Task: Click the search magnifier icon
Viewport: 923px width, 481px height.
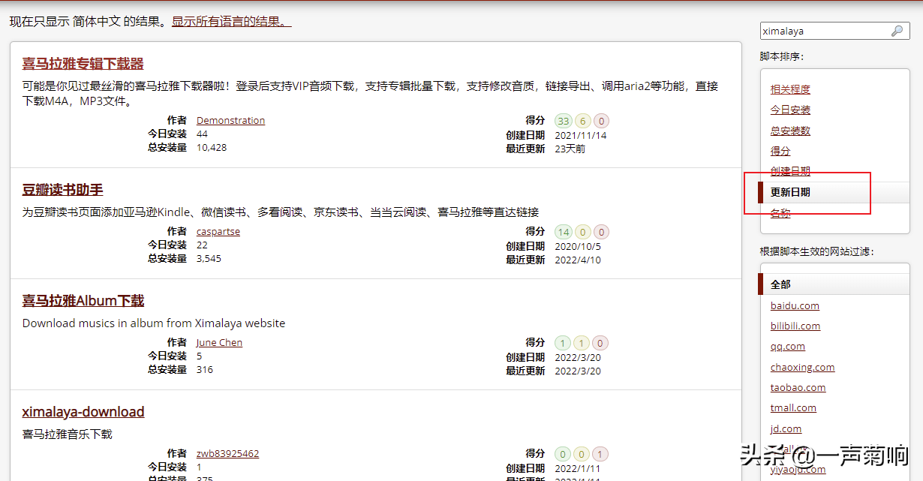Action: point(897,31)
